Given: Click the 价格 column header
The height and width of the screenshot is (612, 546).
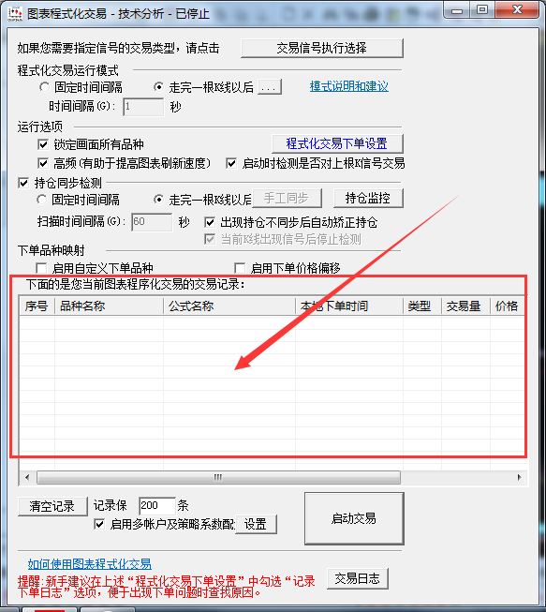Looking at the screenshot, I should (x=508, y=306).
